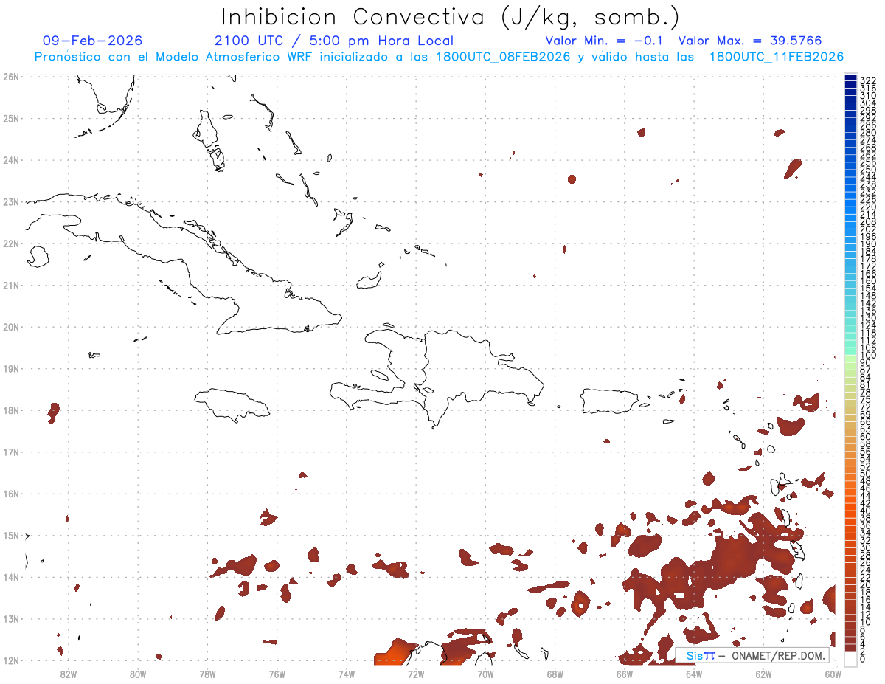
Task: Click the 19N latitude label
Action: [10, 368]
